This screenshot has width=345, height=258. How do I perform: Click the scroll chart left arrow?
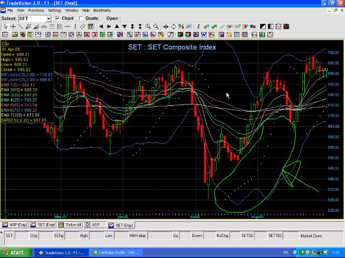(101, 27)
